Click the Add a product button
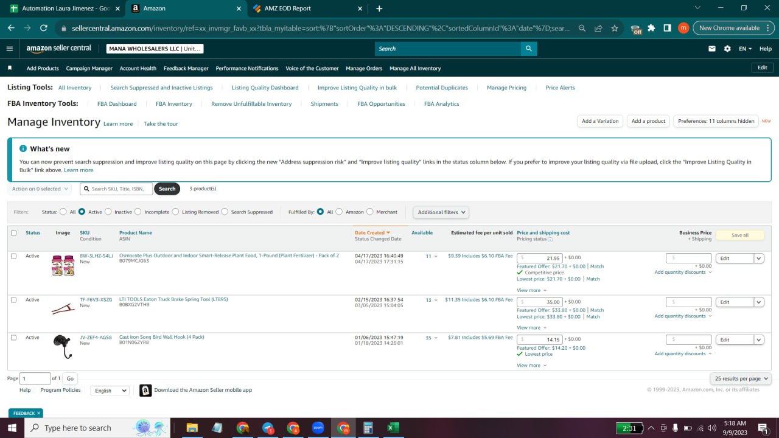This screenshot has width=779, height=438. point(648,121)
